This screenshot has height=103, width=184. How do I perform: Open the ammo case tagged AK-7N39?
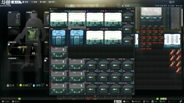(x=104, y=76)
